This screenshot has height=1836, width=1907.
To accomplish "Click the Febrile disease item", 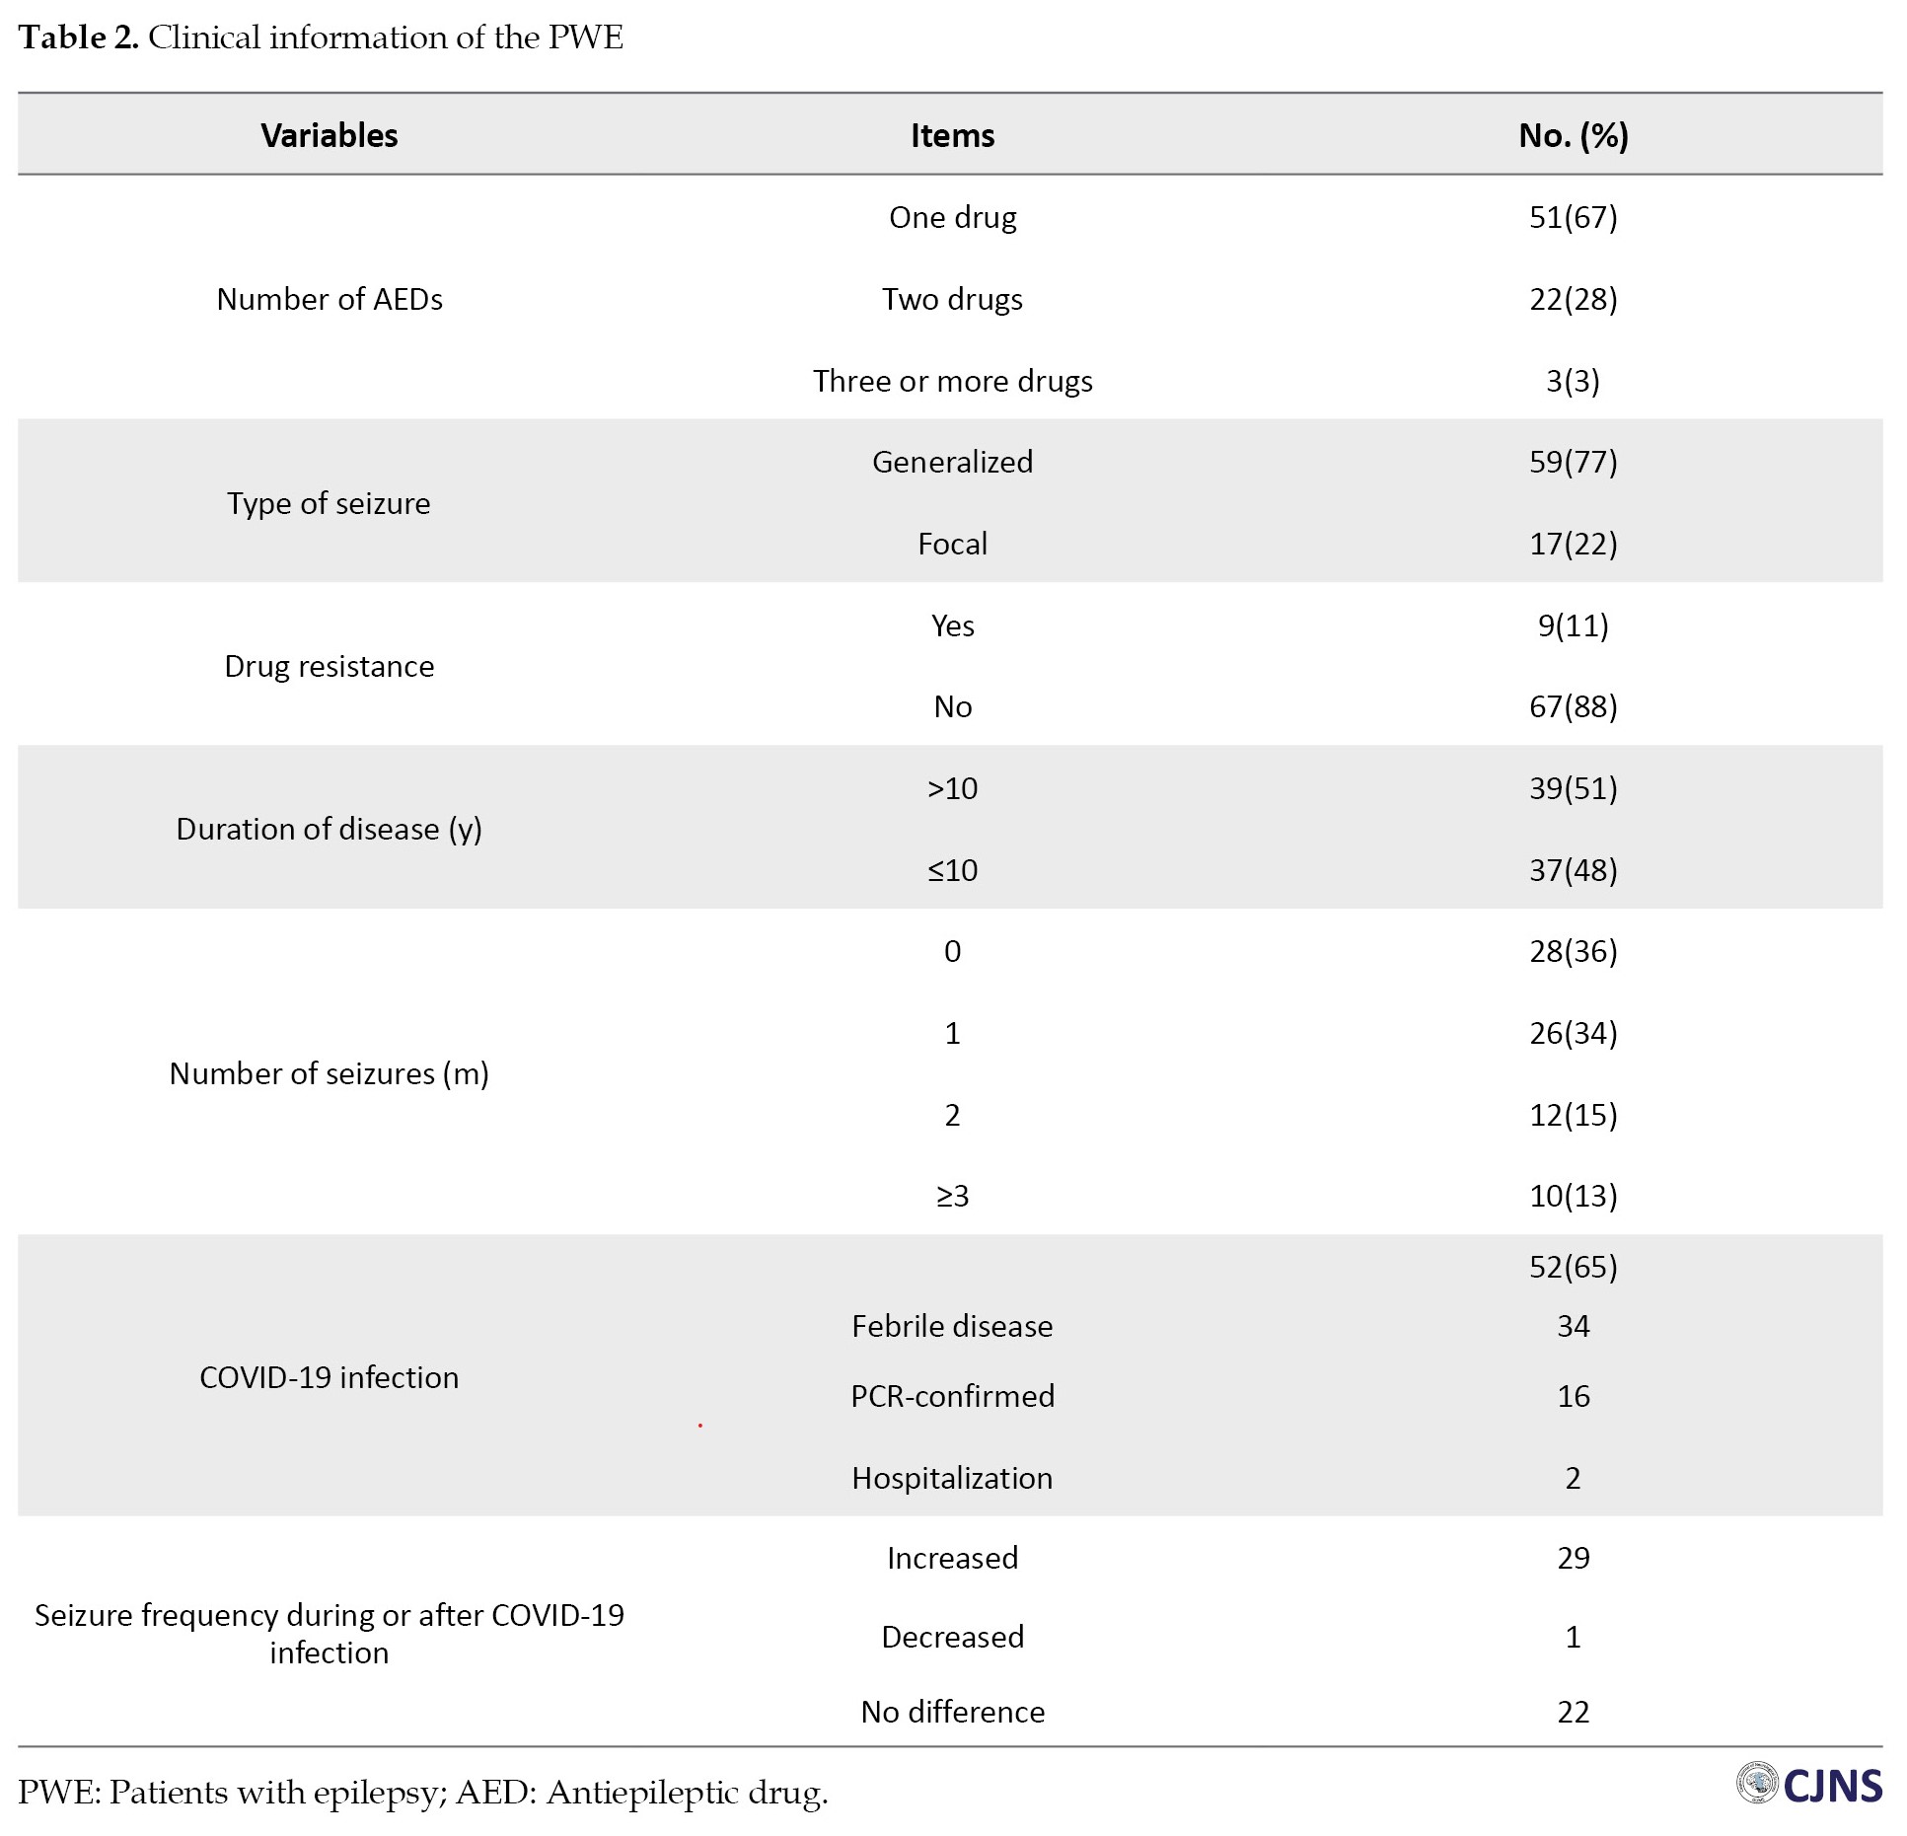I will pos(952,1326).
